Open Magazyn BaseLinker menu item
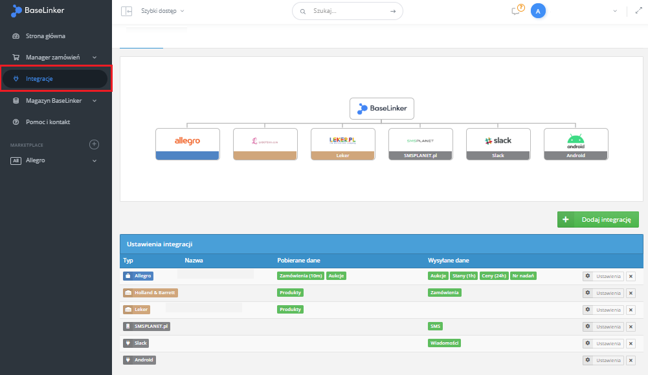648x375 pixels. (x=53, y=101)
